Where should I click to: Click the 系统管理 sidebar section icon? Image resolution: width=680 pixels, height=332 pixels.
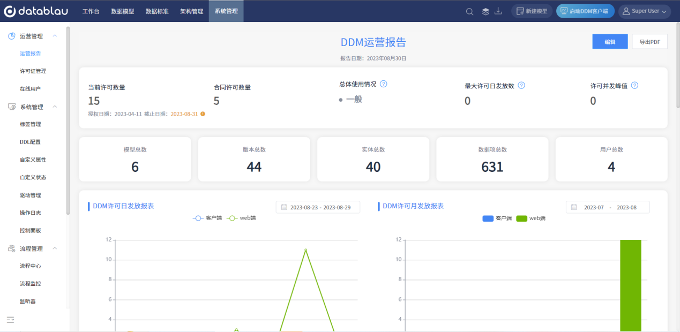[x=11, y=107]
